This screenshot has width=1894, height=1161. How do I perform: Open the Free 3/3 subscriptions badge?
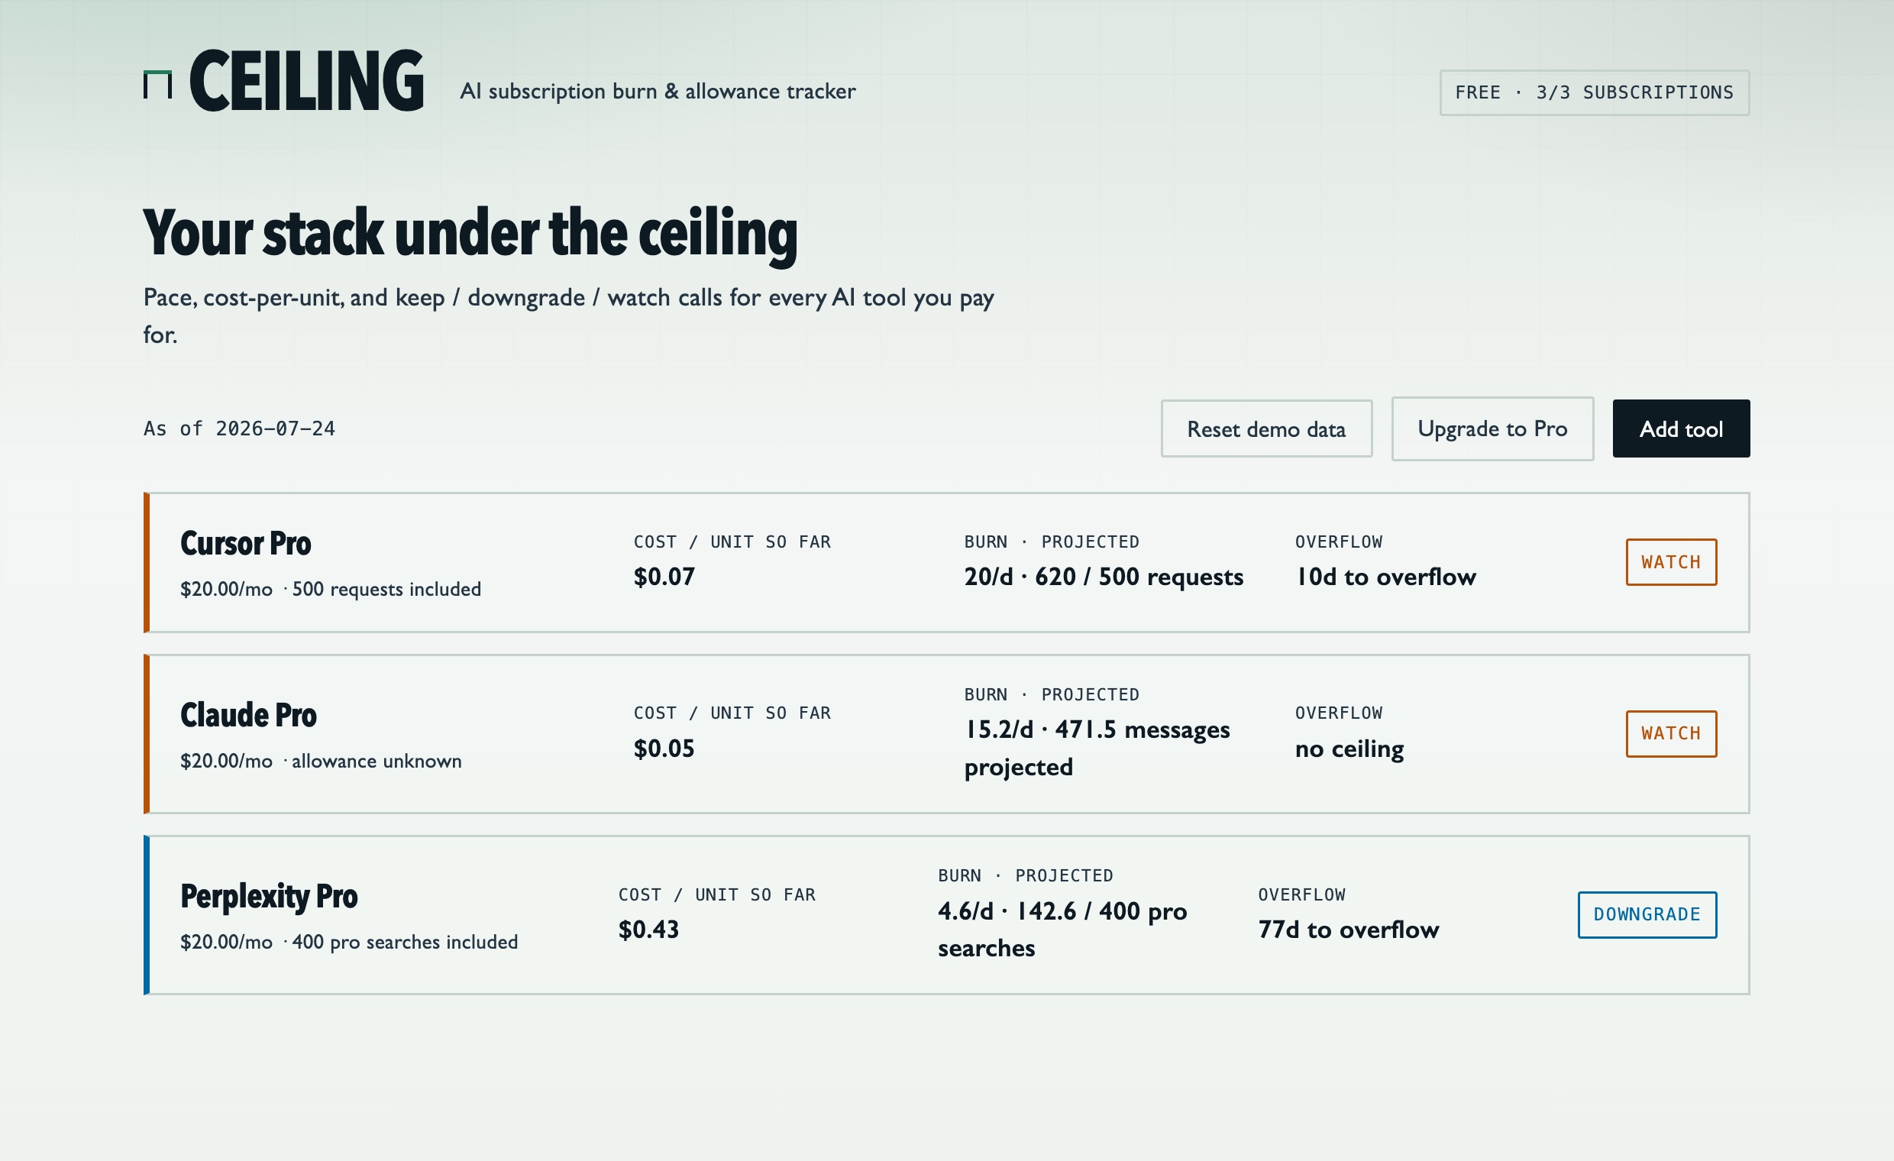1594,93
